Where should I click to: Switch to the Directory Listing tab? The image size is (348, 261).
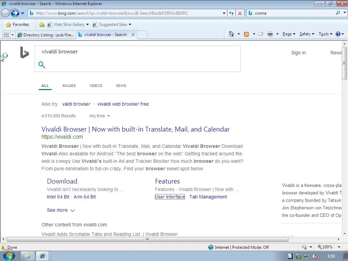point(46,35)
